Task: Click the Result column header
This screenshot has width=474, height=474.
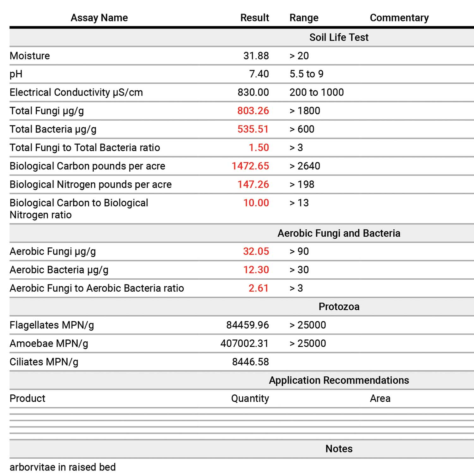Action: 254,18
